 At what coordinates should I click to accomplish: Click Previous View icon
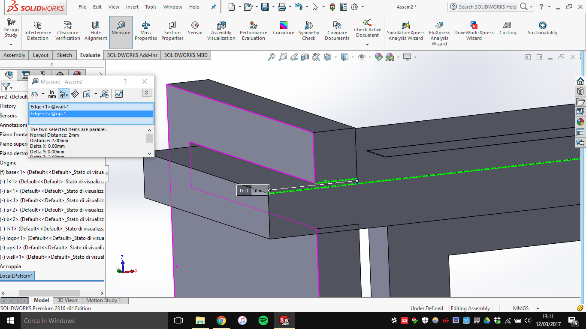[x=294, y=57]
